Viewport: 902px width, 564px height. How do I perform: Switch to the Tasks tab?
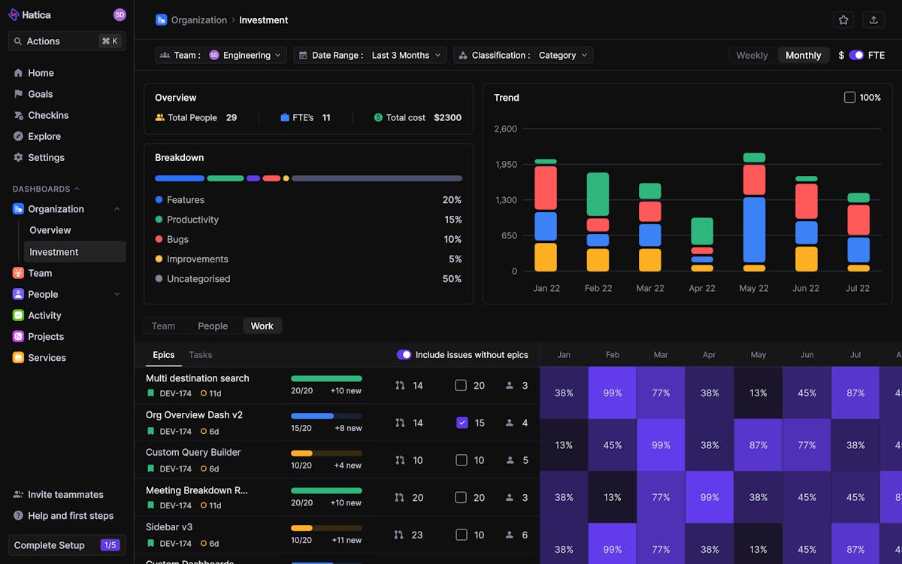200,354
